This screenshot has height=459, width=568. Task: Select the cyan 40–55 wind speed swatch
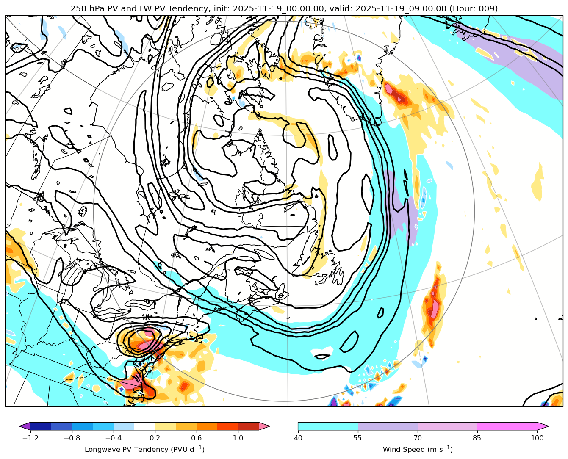(328, 426)
